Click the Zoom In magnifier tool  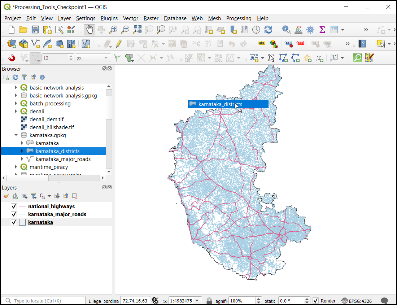coord(113,30)
